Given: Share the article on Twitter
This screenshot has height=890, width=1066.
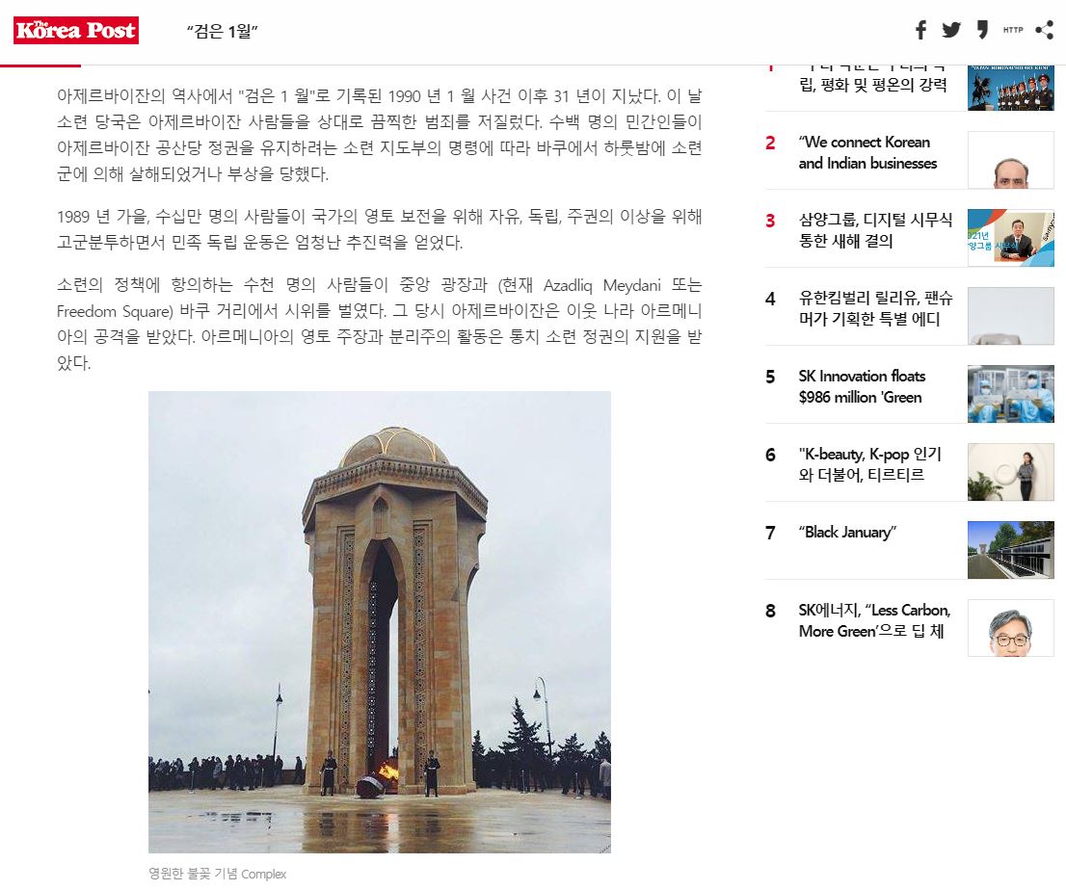Looking at the screenshot, I should coord(951,30).
